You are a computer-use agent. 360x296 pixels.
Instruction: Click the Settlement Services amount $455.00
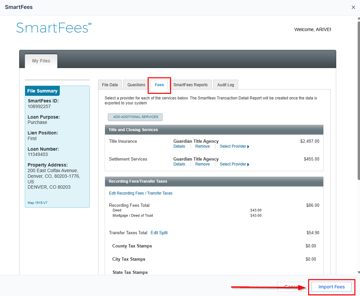coord(311,159)
